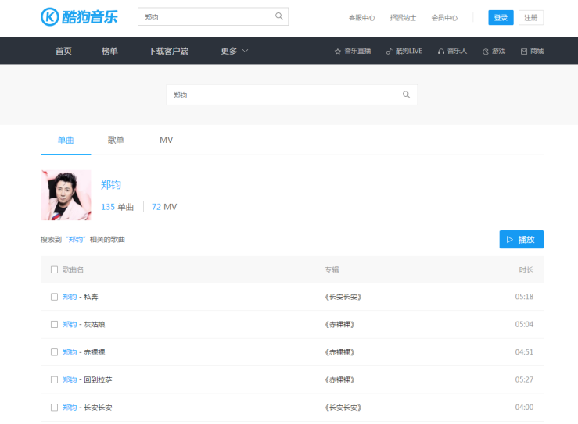The height and width of the screenshot is (424, 578).
Task: Click duration 05:18
Action: (524, 297)
